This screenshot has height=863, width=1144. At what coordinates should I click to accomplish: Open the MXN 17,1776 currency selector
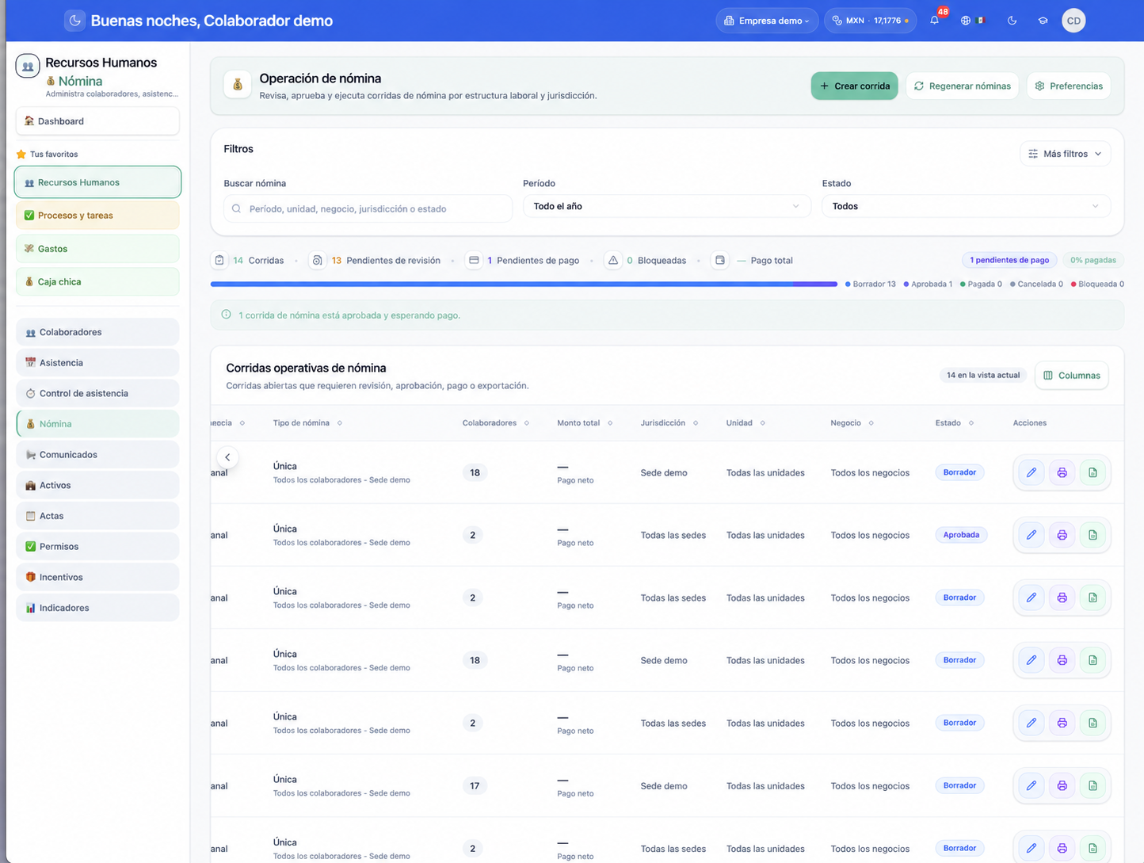click(870, 21)
